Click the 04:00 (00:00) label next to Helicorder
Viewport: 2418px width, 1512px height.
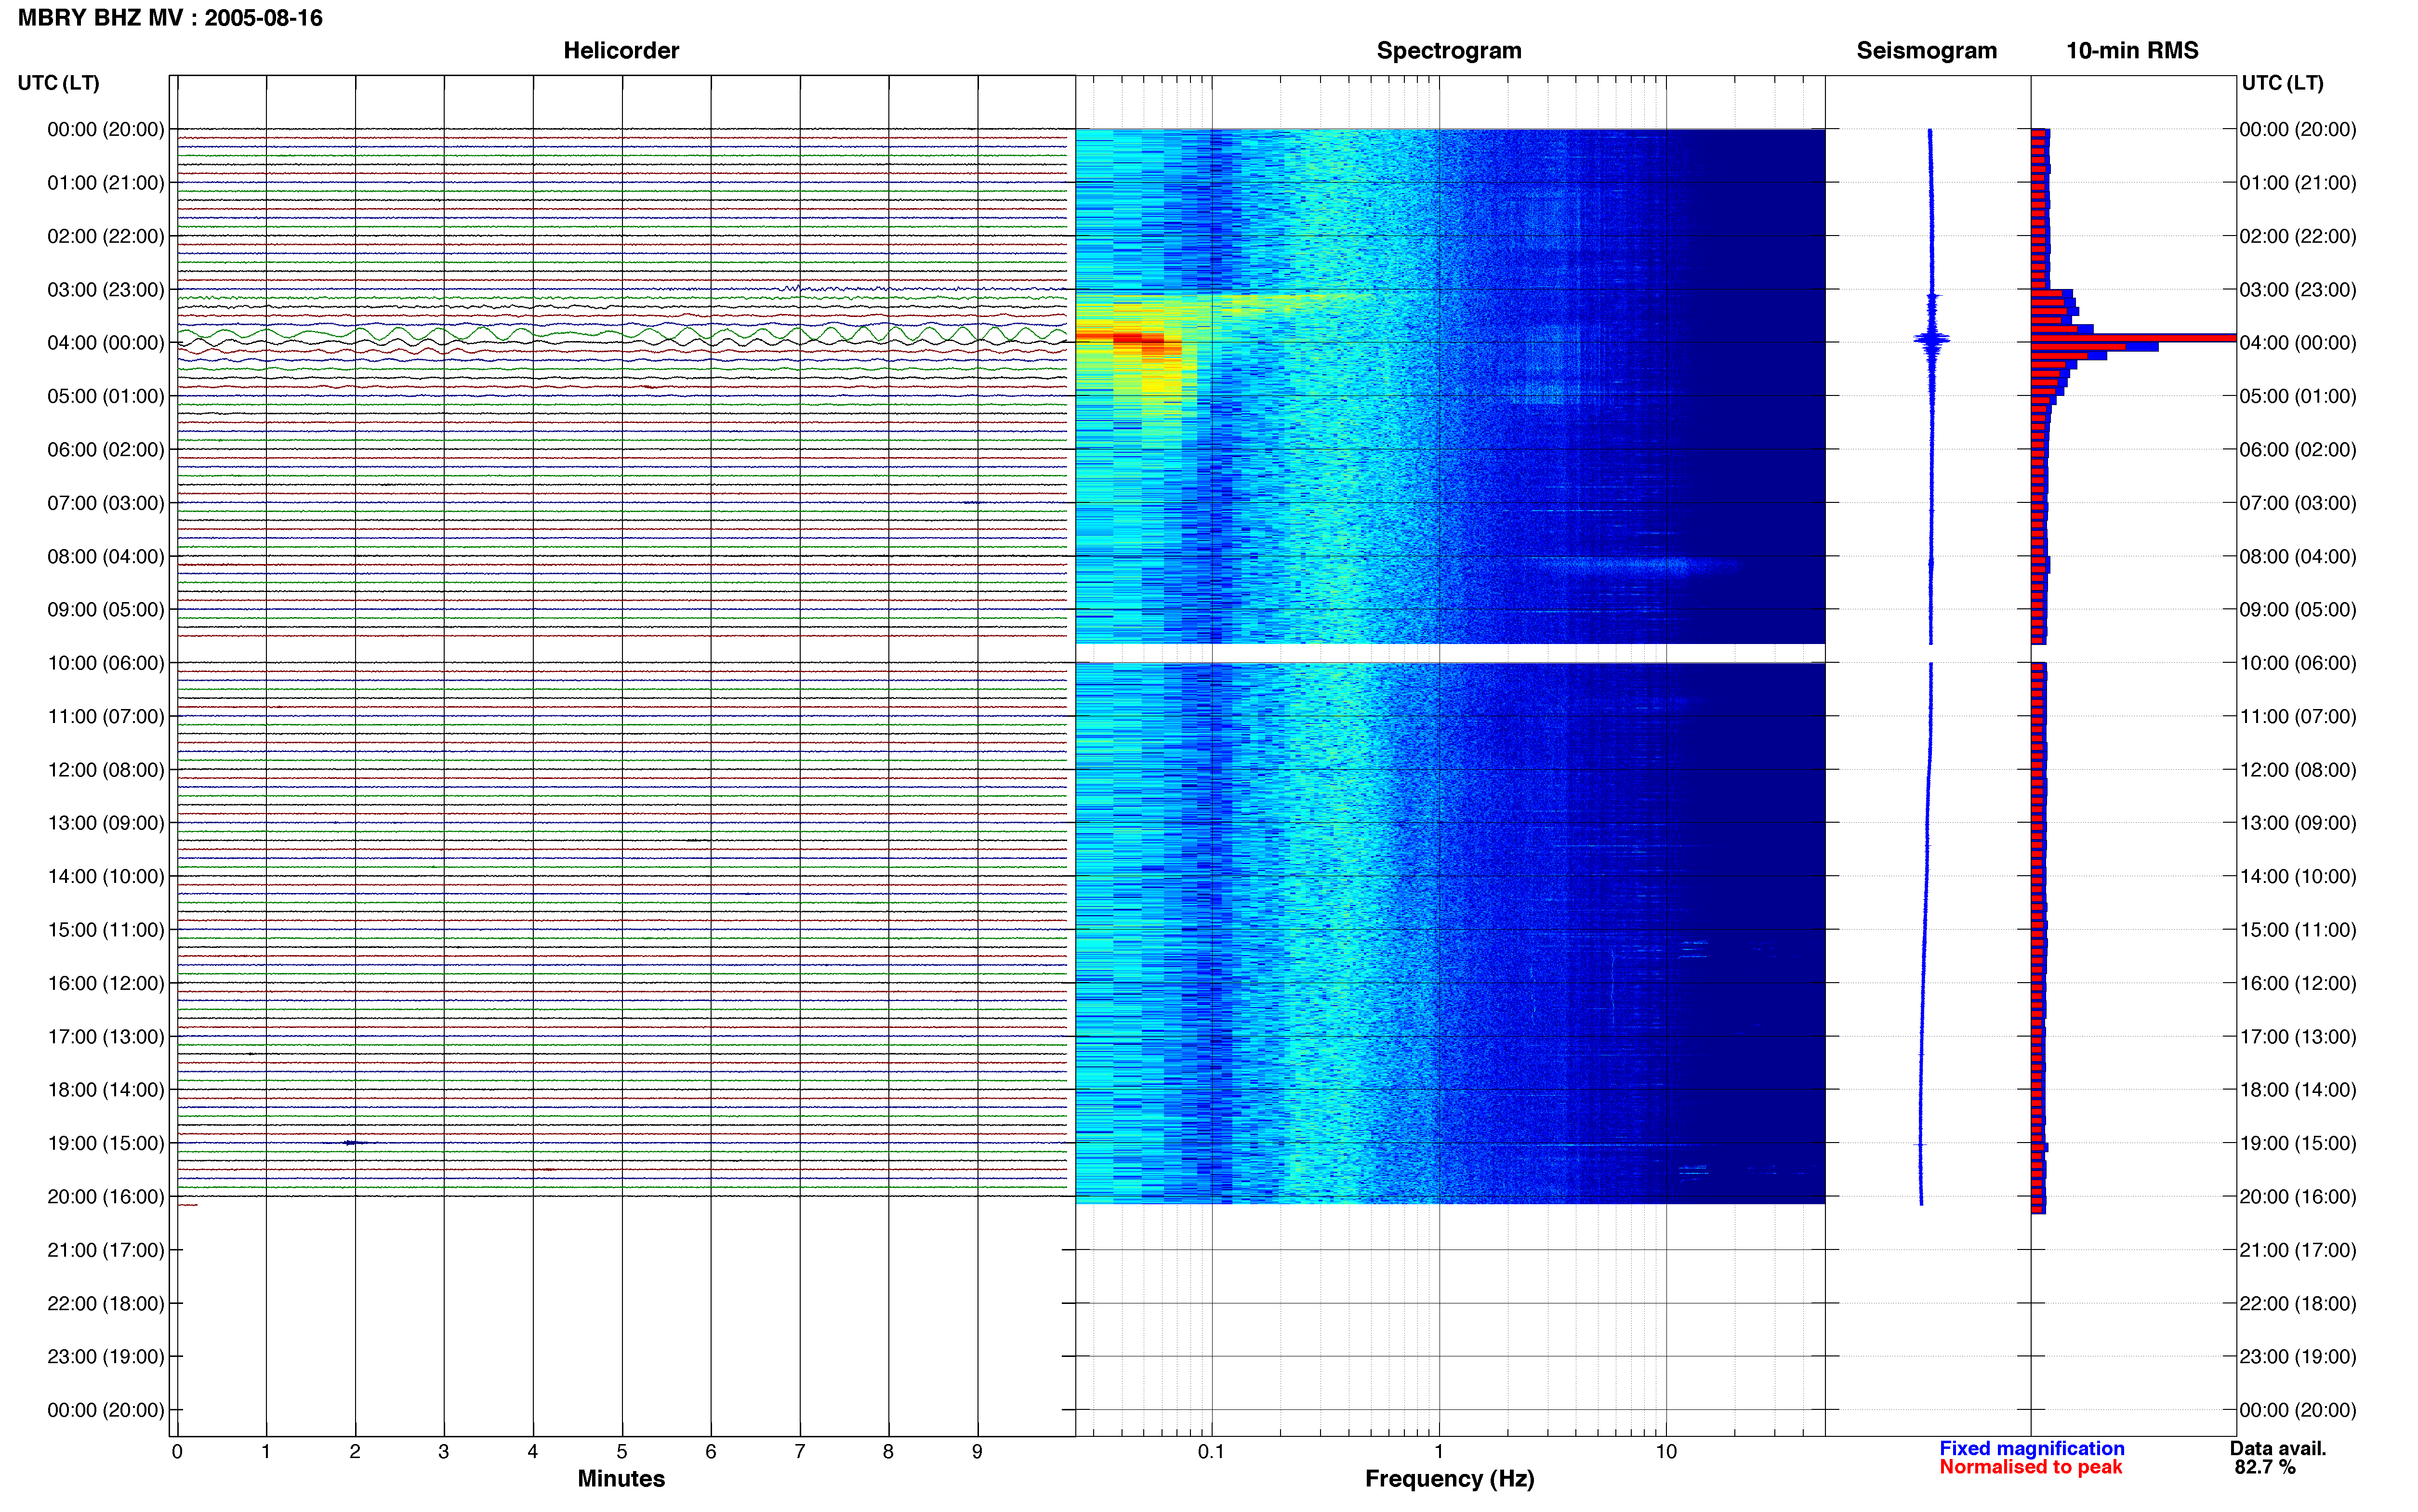[106, 343]
